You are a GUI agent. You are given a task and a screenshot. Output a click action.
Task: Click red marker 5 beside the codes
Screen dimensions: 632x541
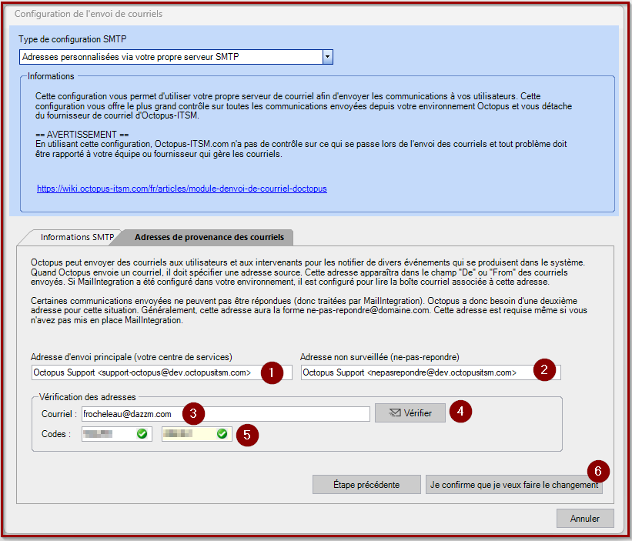246,434
